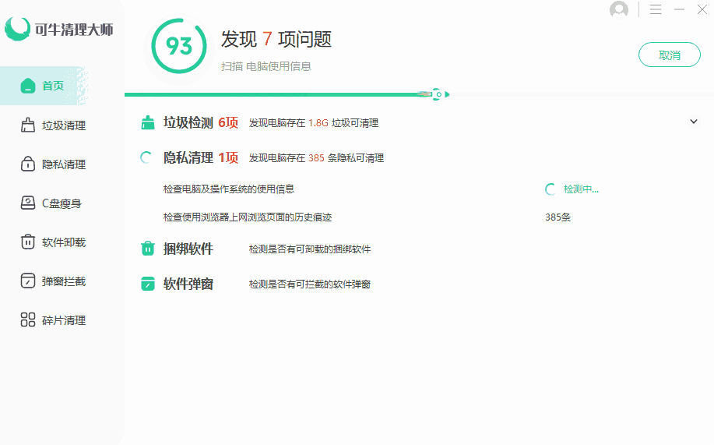This screenshot has width=714, height=445.
Task: Click 扫描 电脑使用信息 status text
Action: pos(266,66)
